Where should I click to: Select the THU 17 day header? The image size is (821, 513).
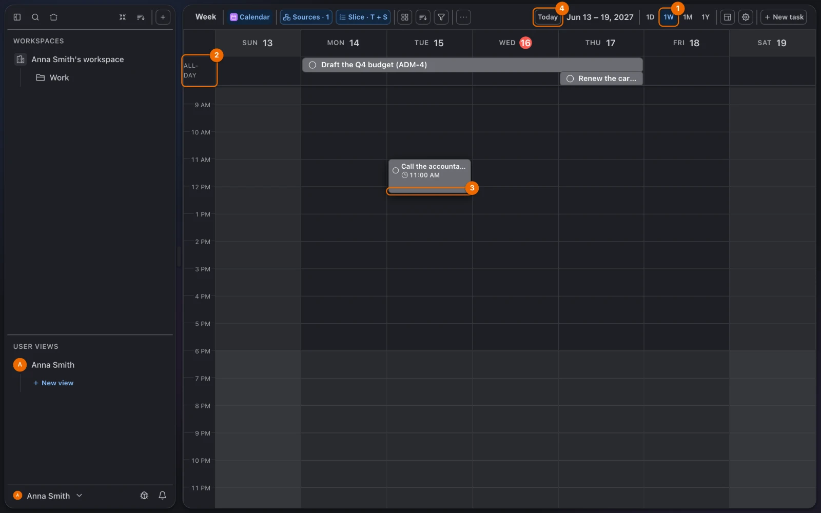[x=601, y=43]
